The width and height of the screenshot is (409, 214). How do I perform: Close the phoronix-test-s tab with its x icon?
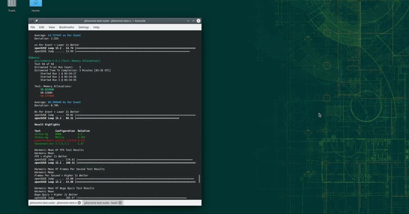coord(79,202)
